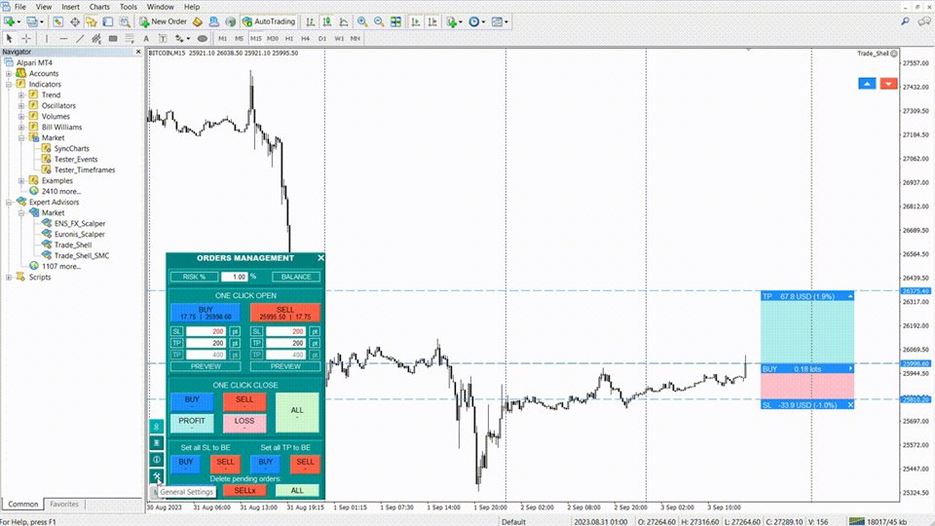
Task: Toggle the SL button in BUY column
Action: 176,331
